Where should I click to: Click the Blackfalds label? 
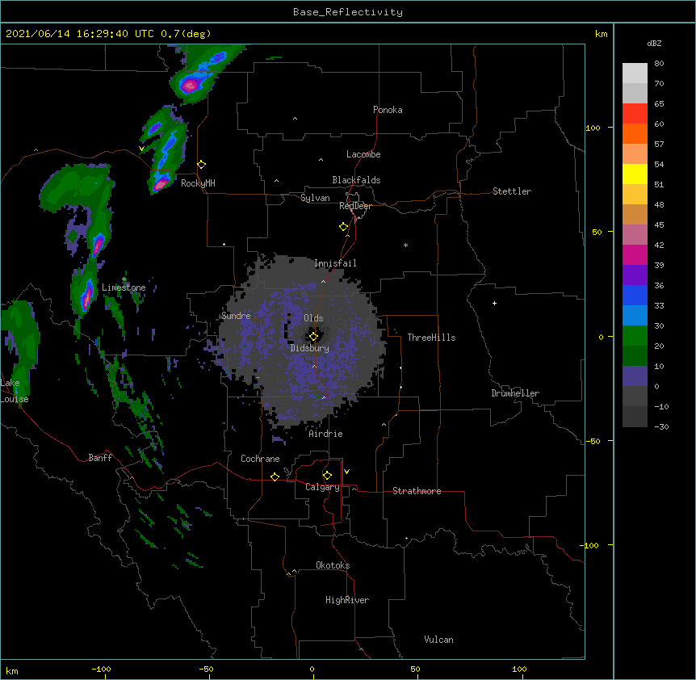356,180
